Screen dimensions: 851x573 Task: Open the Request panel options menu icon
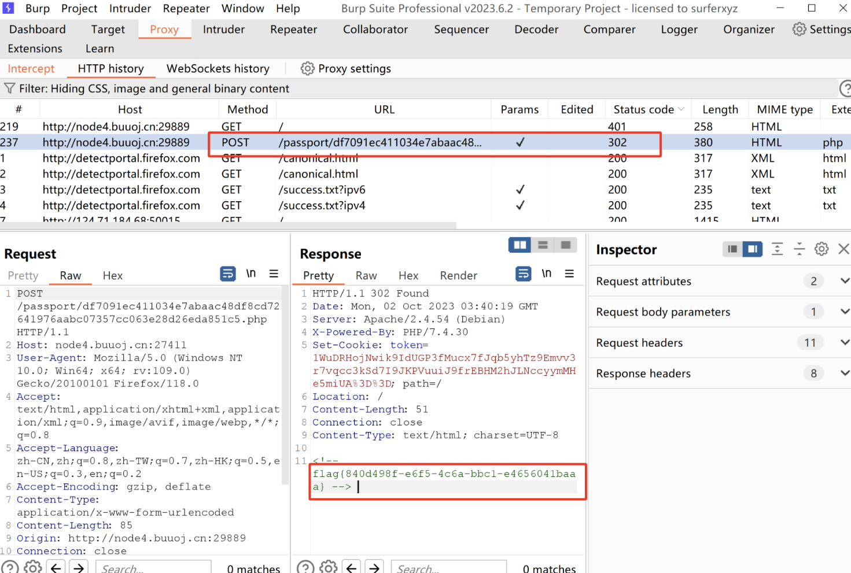pos(274,273)
